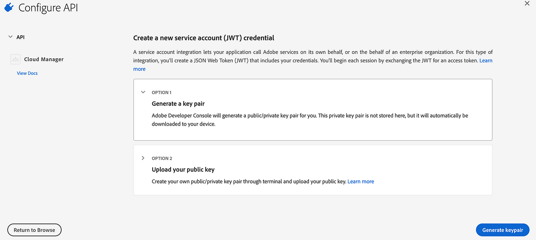The height and width of the screenshot is (240, 536).
Task: Click the OPTION 1 label
Action: 162,93
